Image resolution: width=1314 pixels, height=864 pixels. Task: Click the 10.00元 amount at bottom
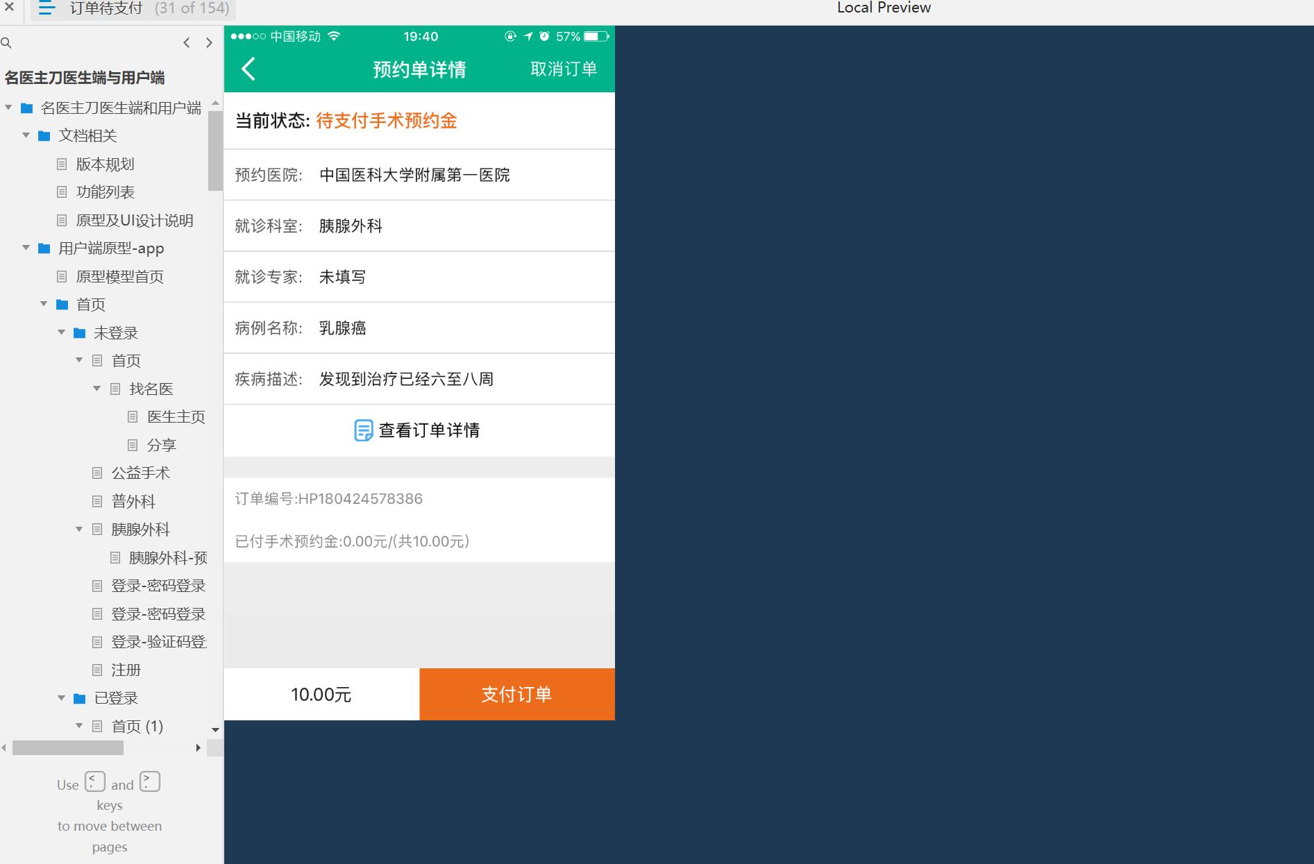pyautogui.click(x=321, y=695)
